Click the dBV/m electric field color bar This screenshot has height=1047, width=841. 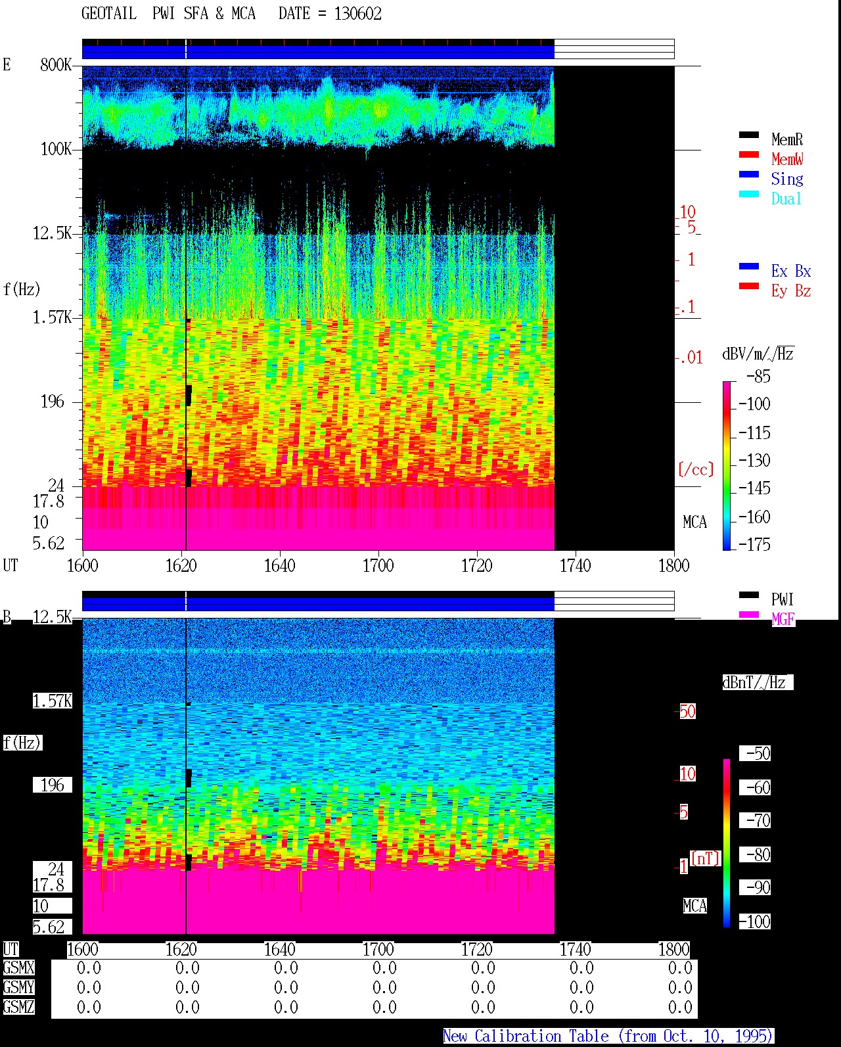point(727,465)
